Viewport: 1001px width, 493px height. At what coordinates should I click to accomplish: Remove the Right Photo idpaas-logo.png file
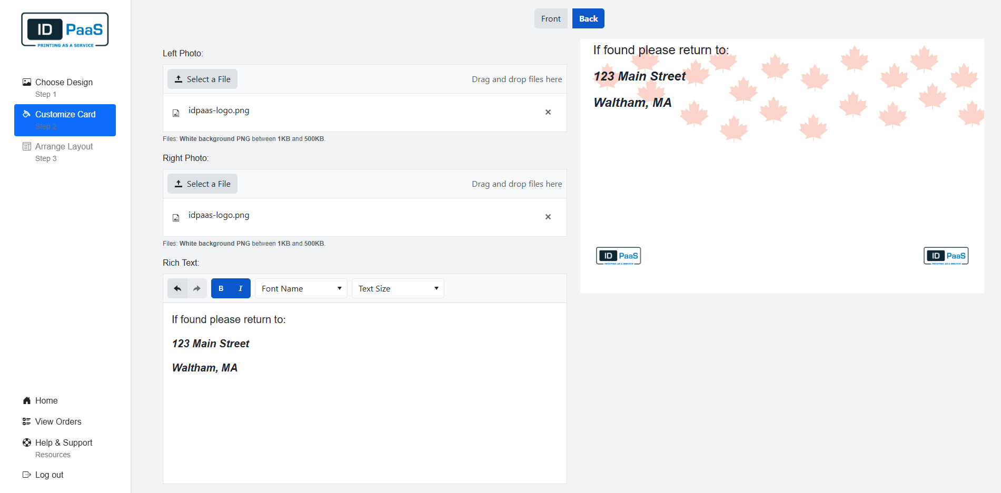coord(548,217)
